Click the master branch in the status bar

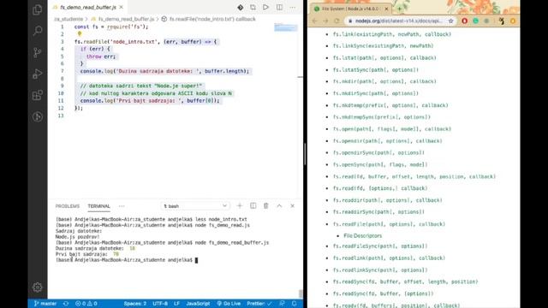pos(45,304)
